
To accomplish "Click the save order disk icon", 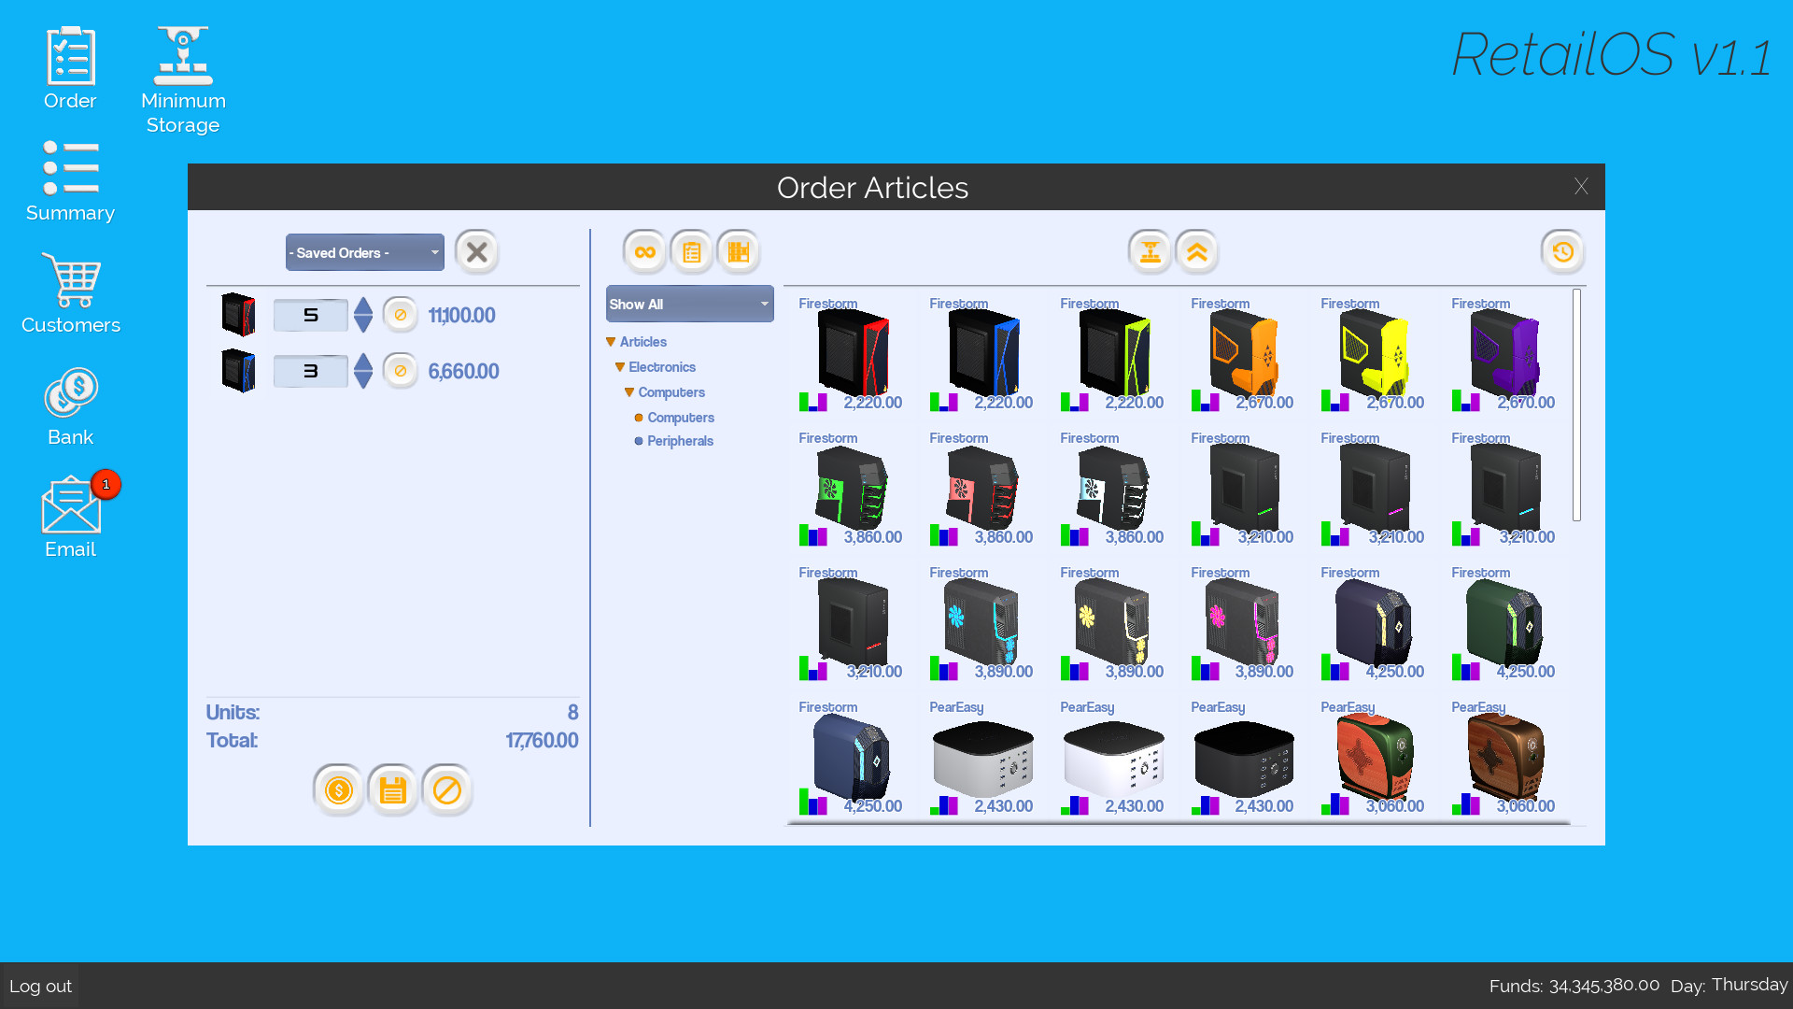I will pos(391,789).
